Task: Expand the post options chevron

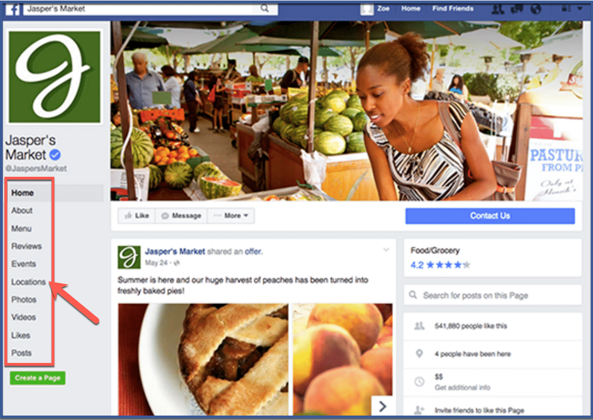Action: coord(386,250)
